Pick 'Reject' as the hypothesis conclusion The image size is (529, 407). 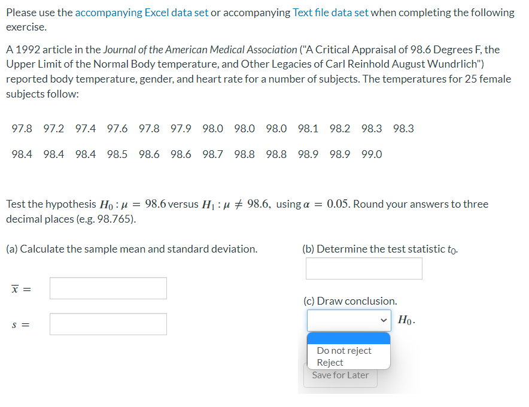[330, 362]
